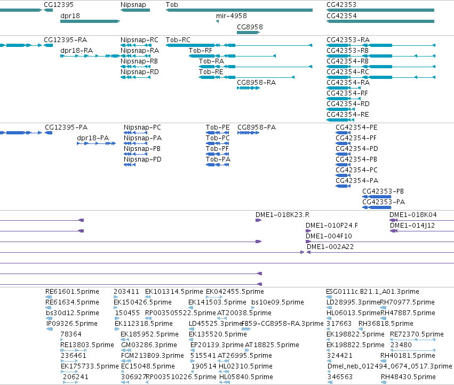Click the CG42354 gene label

(341, 16)
